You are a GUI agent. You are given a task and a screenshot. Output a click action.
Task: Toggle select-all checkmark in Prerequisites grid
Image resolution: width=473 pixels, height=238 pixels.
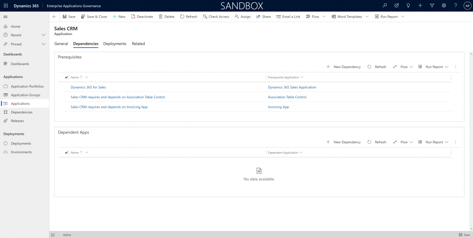(67, 77)
